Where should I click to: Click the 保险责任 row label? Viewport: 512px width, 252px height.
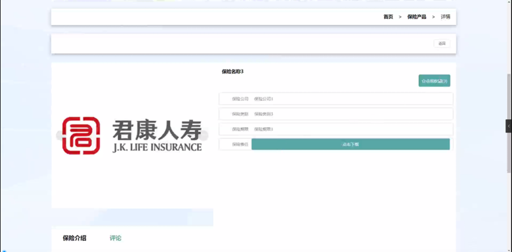coord(240,144)
